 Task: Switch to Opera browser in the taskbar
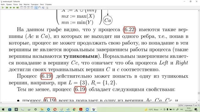[x=55, y=109]
